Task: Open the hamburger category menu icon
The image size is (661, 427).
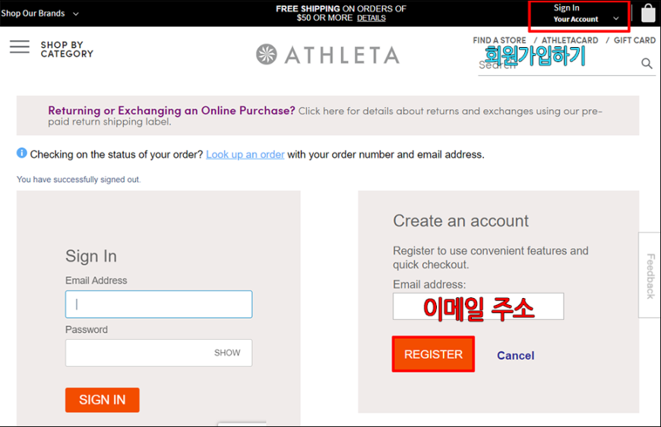Action: click(x=20, y=47)
